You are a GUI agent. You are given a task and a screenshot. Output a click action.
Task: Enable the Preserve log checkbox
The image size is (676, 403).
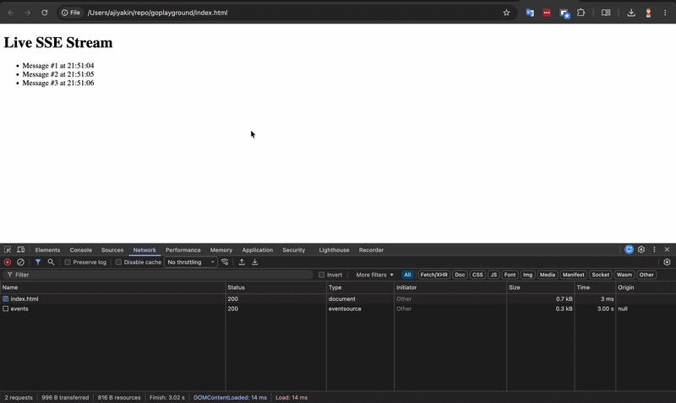pos(68,262)
